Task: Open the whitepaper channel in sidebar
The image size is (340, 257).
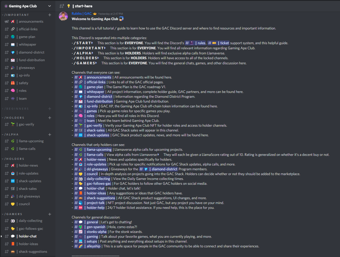Action: coord(28,44)
